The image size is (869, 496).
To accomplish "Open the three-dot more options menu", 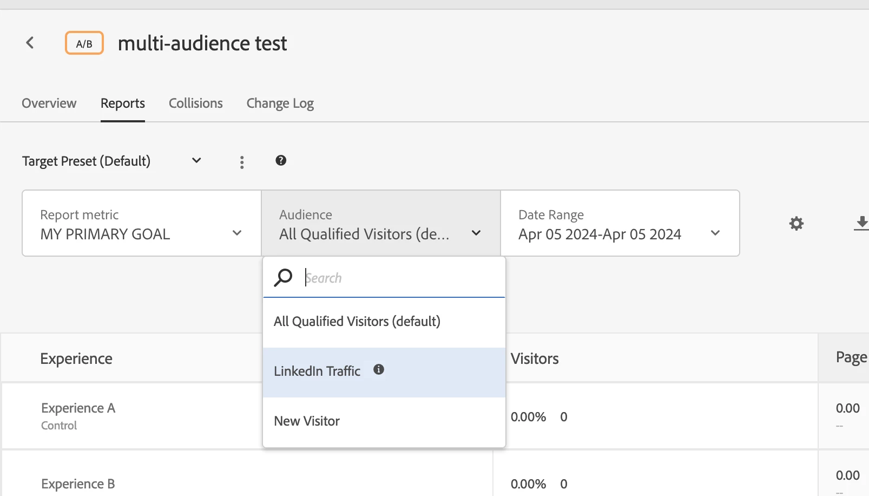I will point(242,162).
